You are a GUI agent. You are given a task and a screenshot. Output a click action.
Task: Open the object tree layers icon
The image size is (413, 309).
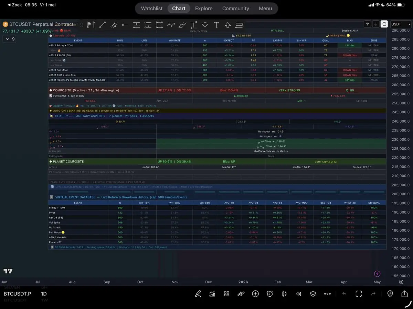point(313,294)
